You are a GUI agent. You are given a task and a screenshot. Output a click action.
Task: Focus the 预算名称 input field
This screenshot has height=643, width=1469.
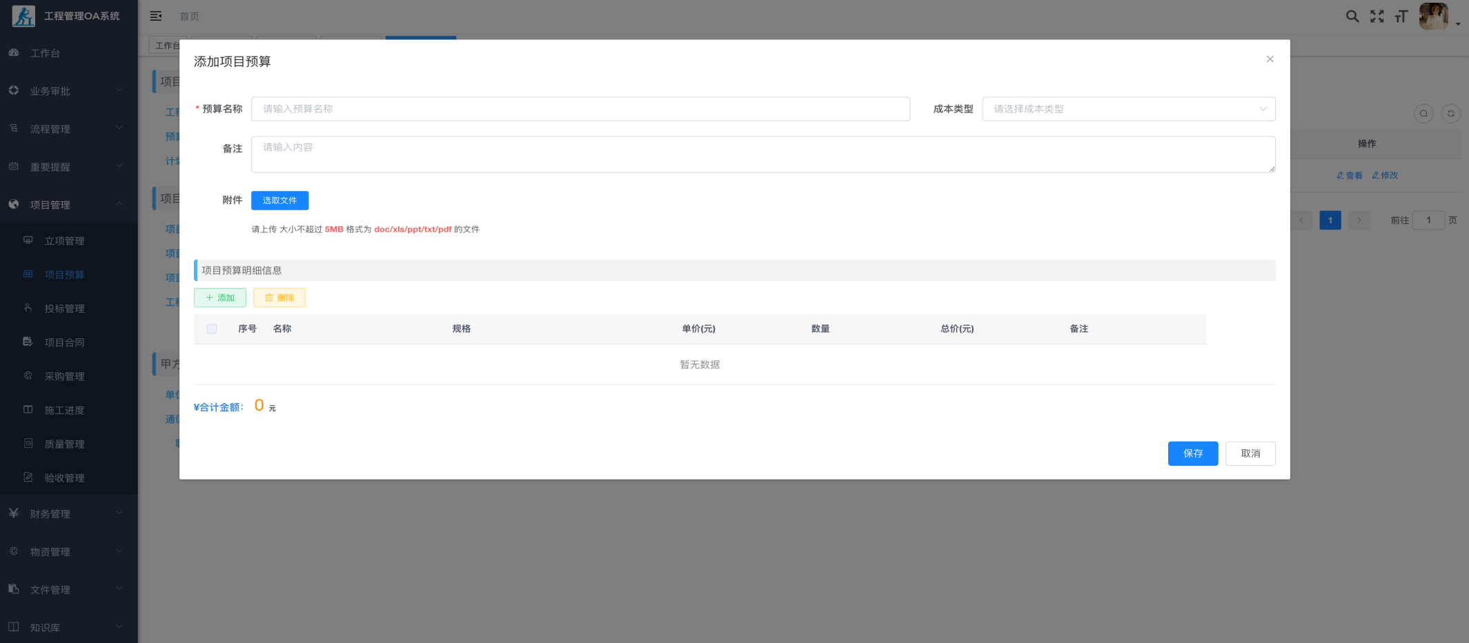[580, 109]
